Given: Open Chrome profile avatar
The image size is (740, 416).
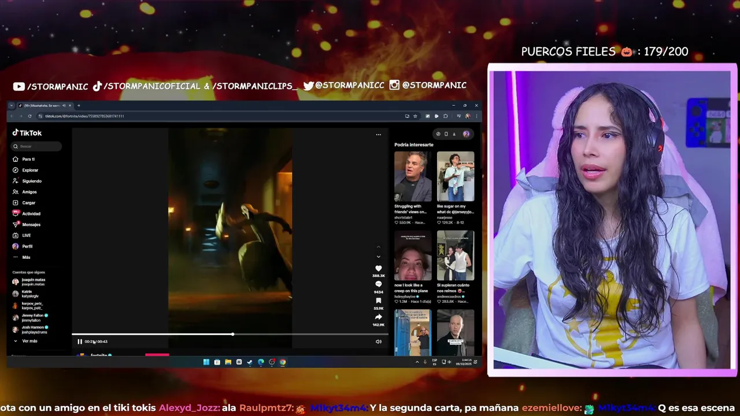Looking at the screenshot, I should coord(467,116).
